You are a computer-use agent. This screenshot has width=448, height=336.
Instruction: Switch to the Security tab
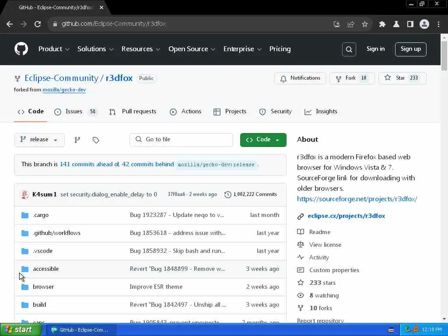[276, 112]
